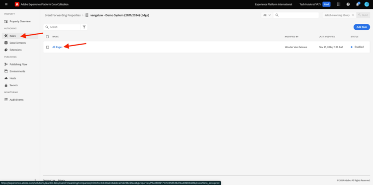This screenshot has width=373, height=185.
Task: Sort by the Modified By column header
Action: pos(291,37)
